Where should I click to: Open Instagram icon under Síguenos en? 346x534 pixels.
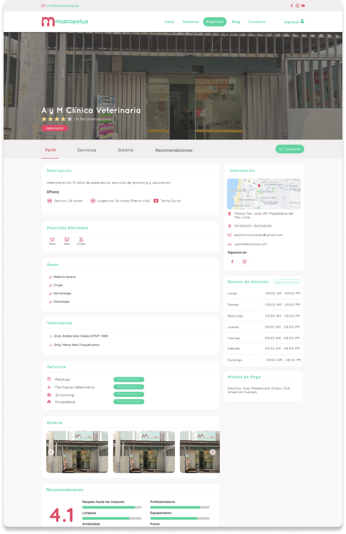click(x=244, y=262)
